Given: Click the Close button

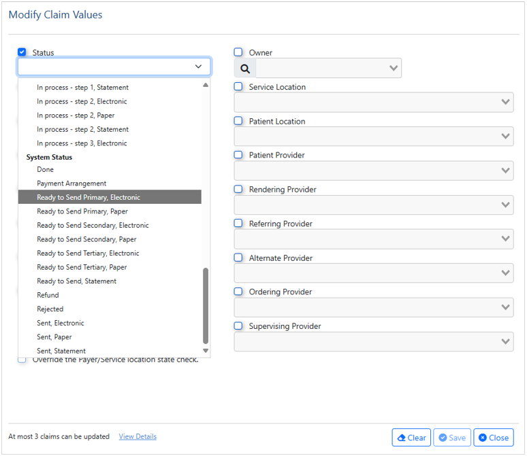Looking at the screenshot, I should click(x=494, y=438).
